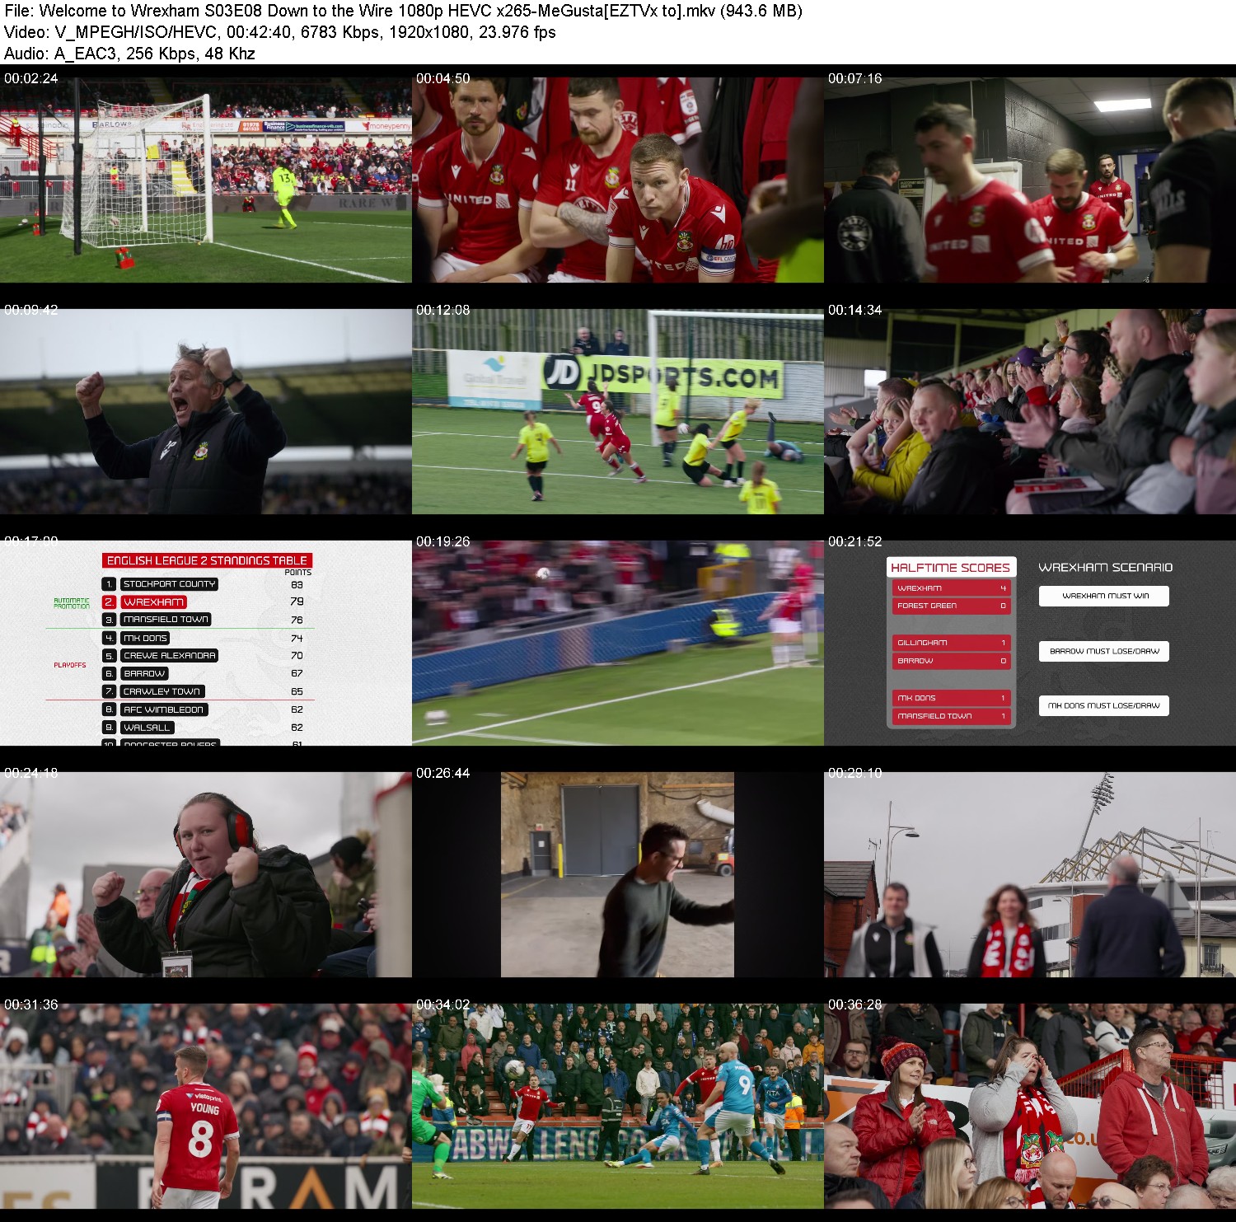
Task: Select the thumbnail at 00:34:02
Action: [618, 1106]
